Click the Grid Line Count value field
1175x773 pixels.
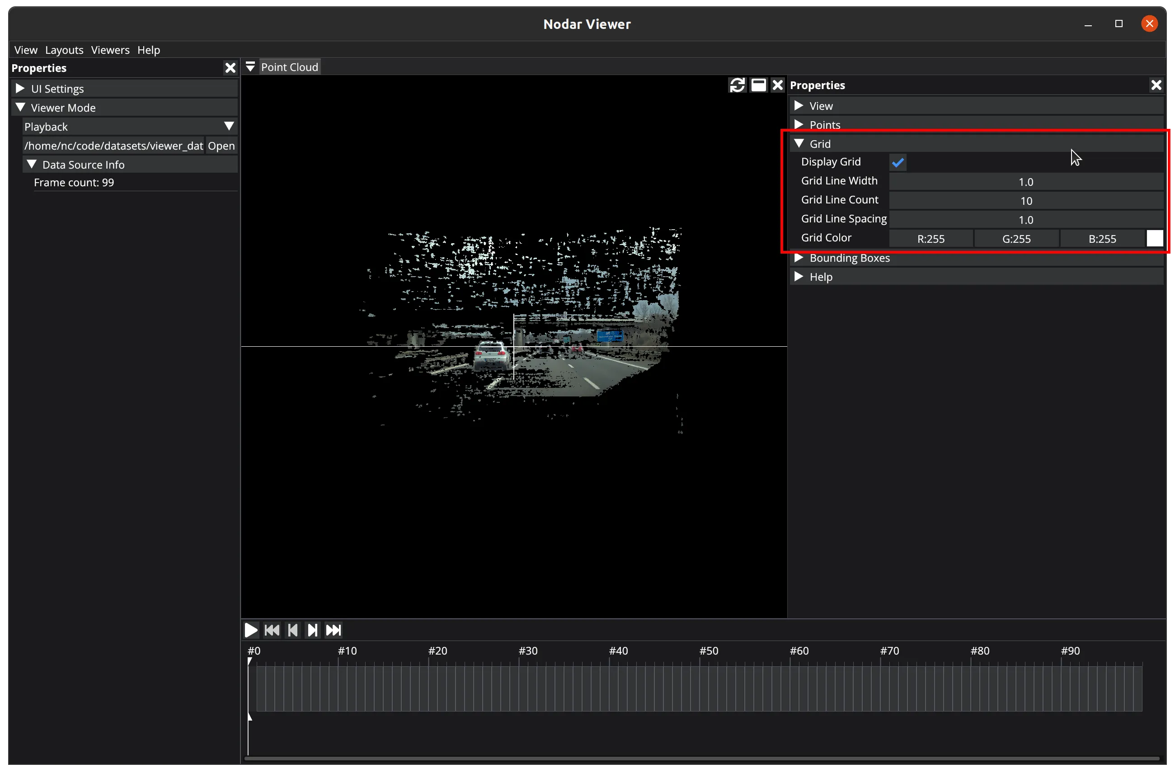[x=1025, y=201]
